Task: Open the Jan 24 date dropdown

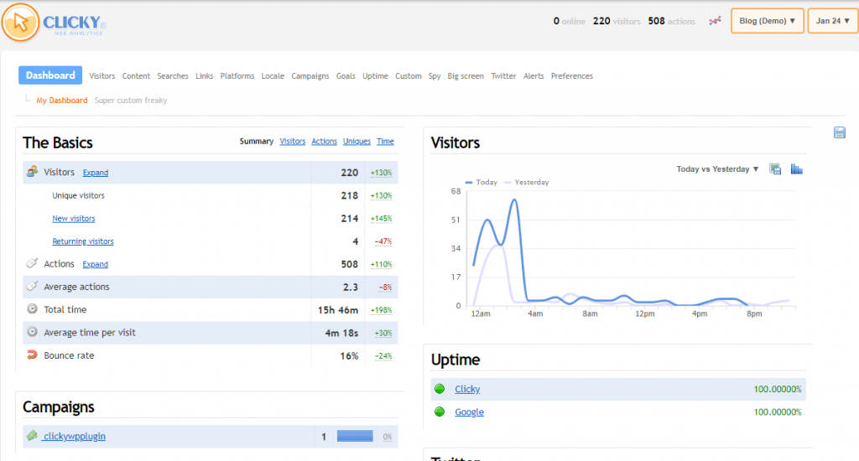Action: coord(833,21)
